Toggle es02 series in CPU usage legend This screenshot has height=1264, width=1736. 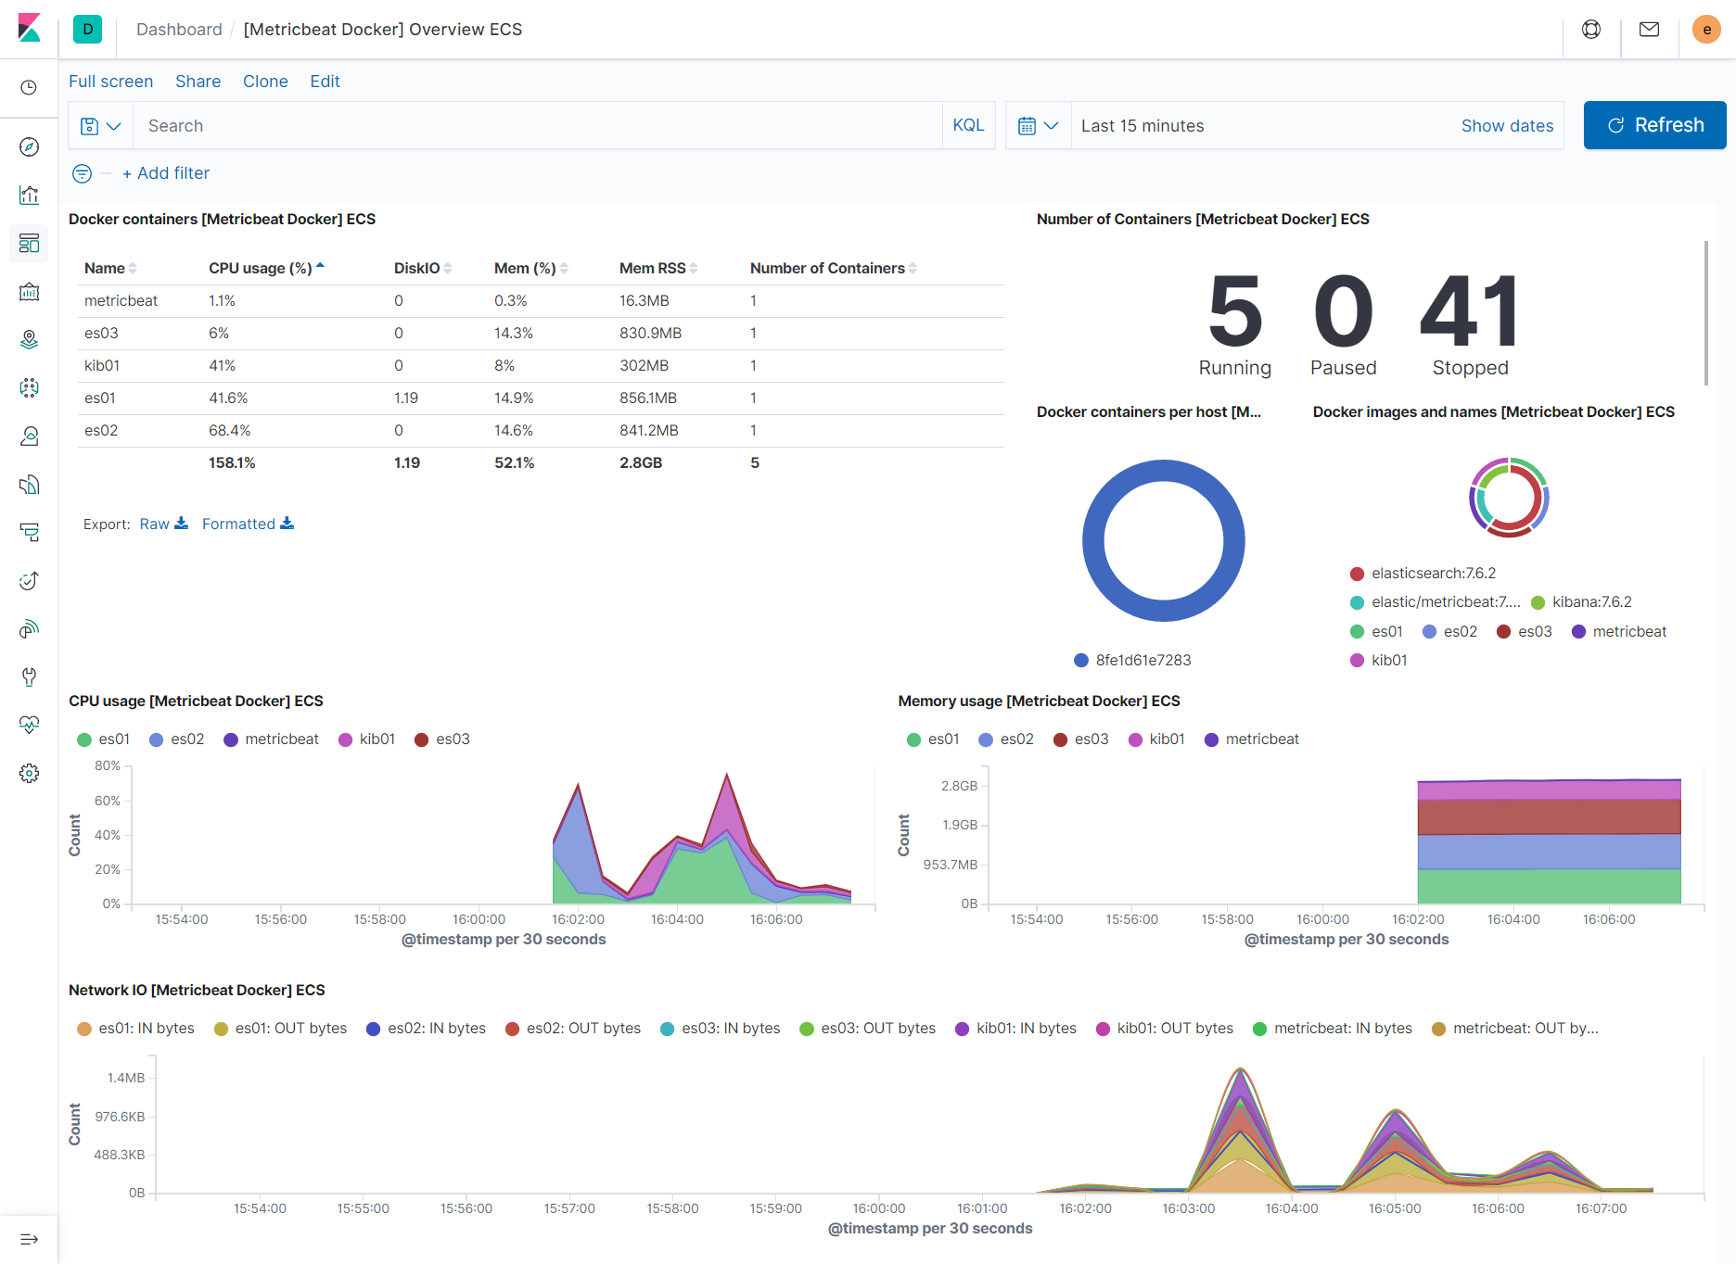pyautogui.click(x=177, y=739)
